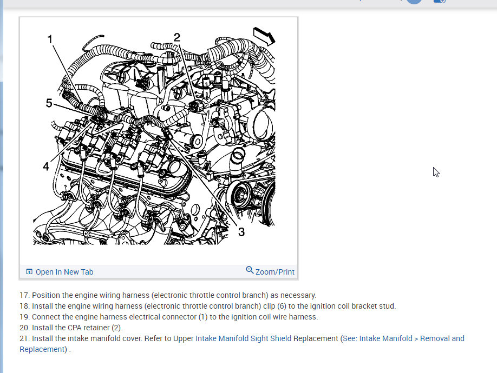The height and width of the screenshot is (373, 497).
Task: Select step 17 'Position the engine wiring harness' text
Action: point(168,295)
